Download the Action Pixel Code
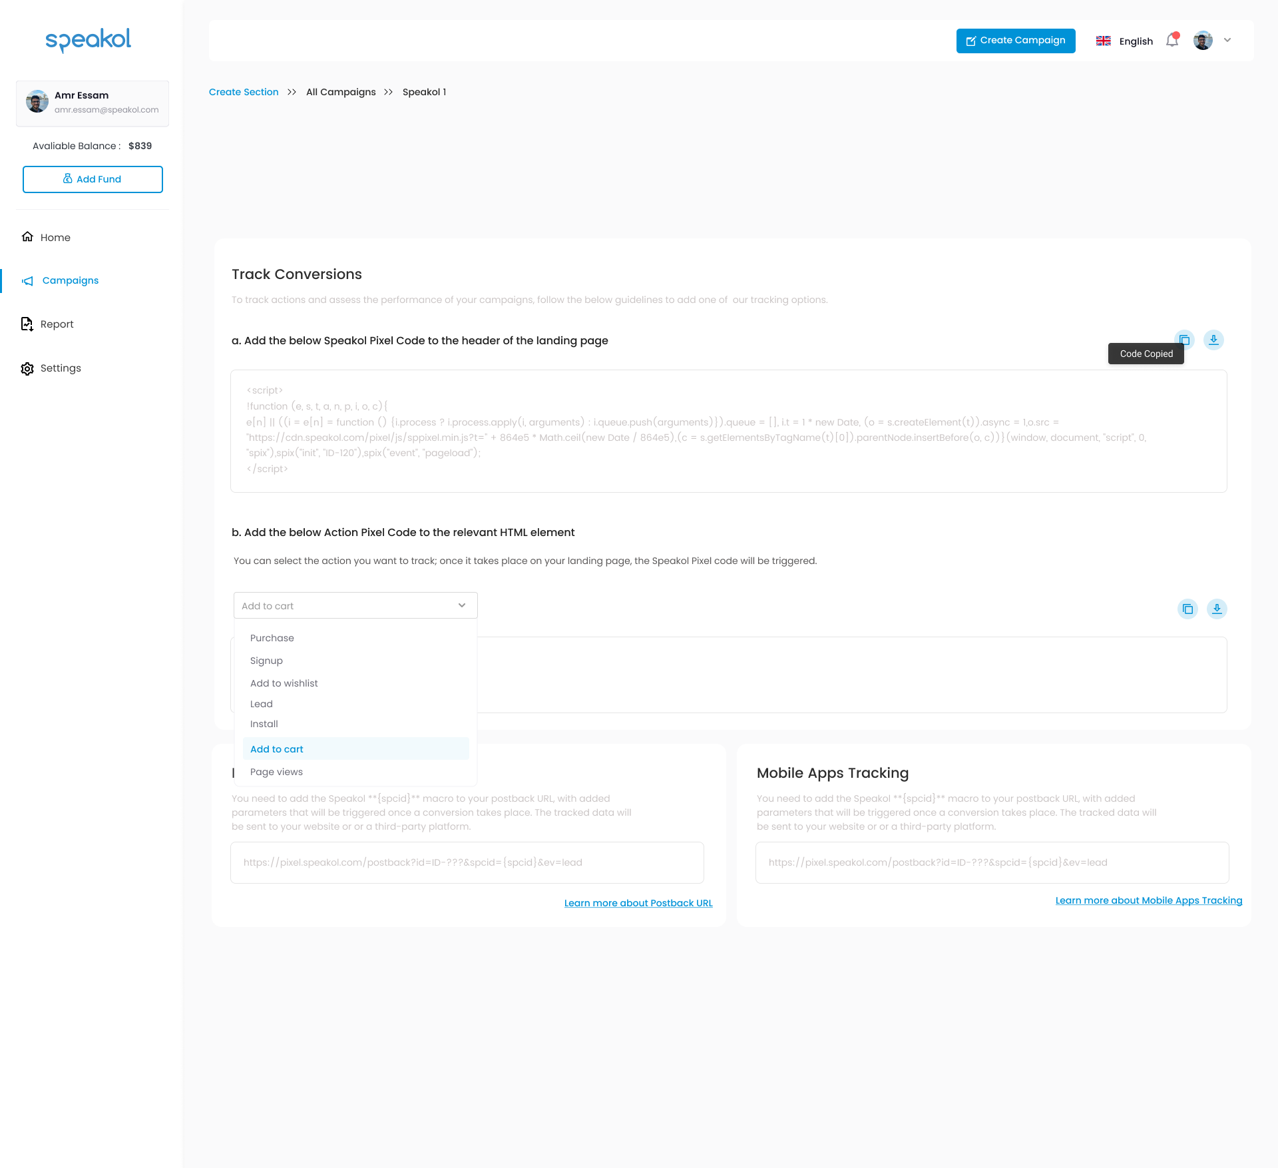Viewport: 1278px width, 1168px height. [x=1217, y=609]
